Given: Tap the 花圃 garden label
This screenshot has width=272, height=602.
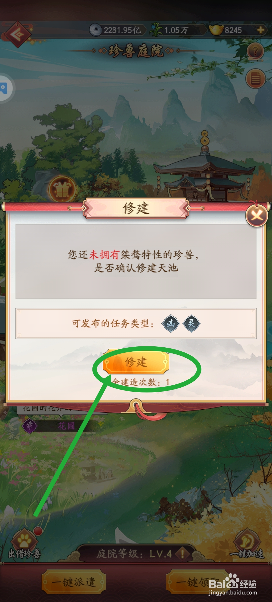Looking at the screenshot, I should click(x=66, y=426).
